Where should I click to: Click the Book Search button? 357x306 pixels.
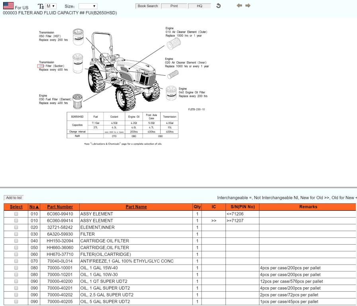pyautogui.click(x=148, y=6)
